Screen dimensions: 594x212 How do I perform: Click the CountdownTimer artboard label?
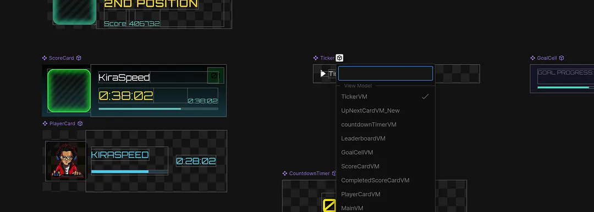[310, 174]
